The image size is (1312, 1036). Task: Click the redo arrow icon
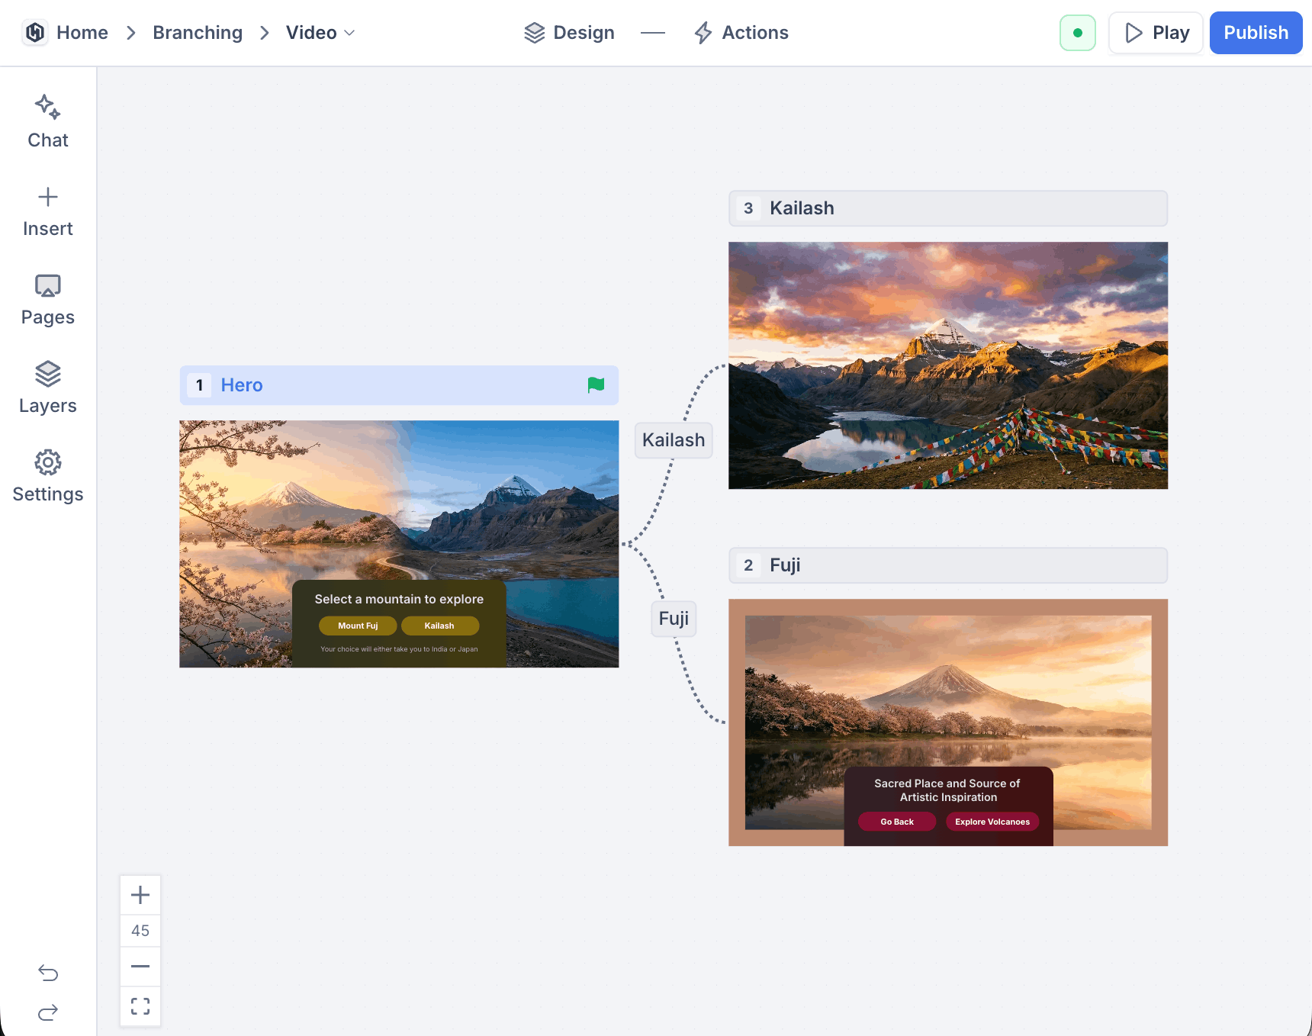coord(48,1012)
